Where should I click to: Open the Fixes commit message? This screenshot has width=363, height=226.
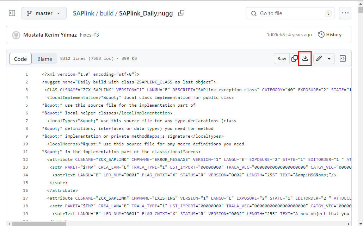(x=86, y=35)
